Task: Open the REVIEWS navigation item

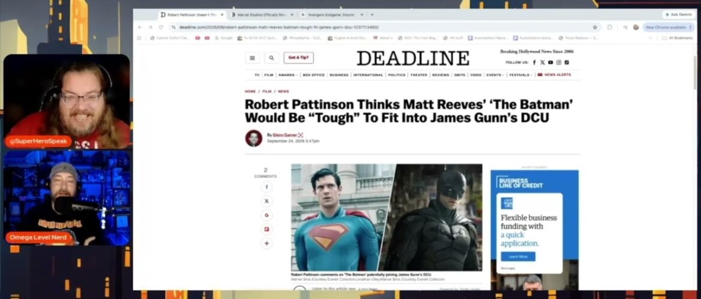Action: point(440,75)
